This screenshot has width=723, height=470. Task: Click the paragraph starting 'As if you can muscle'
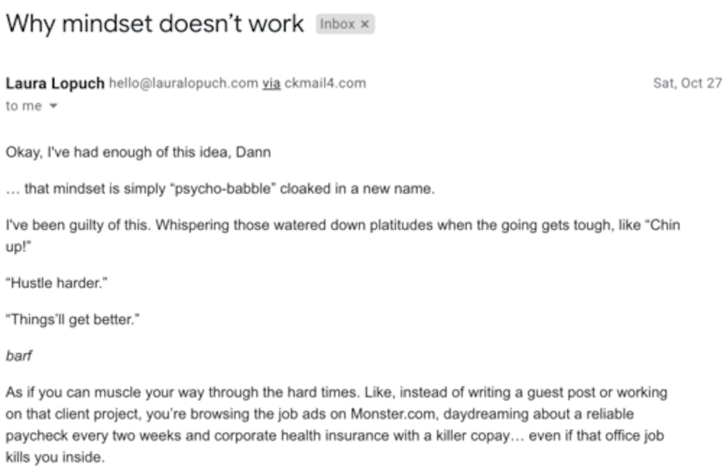coord(336,393)
